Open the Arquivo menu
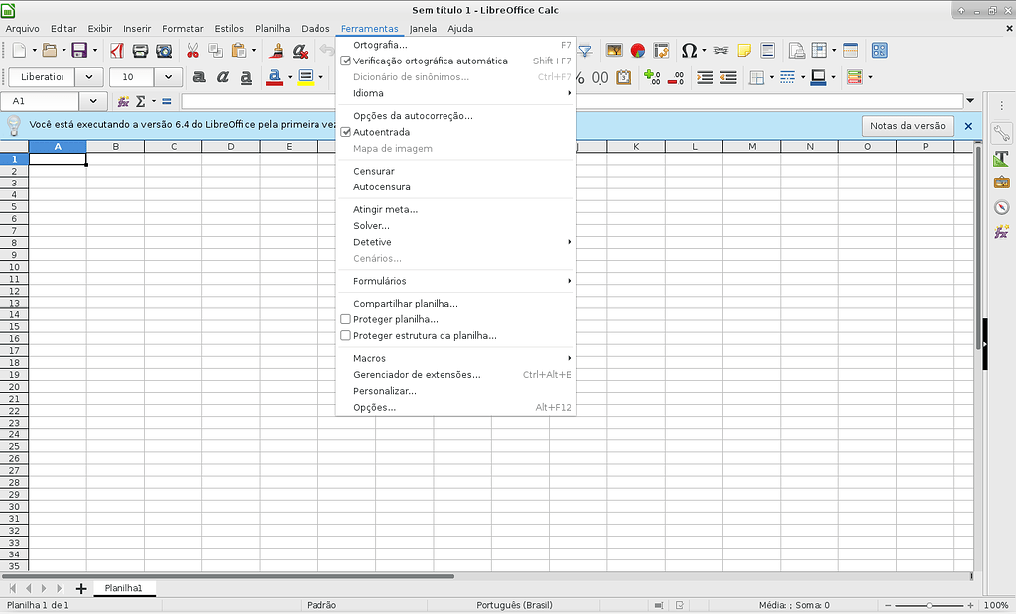Screen dimensions: 1016x614 [23, 29]
